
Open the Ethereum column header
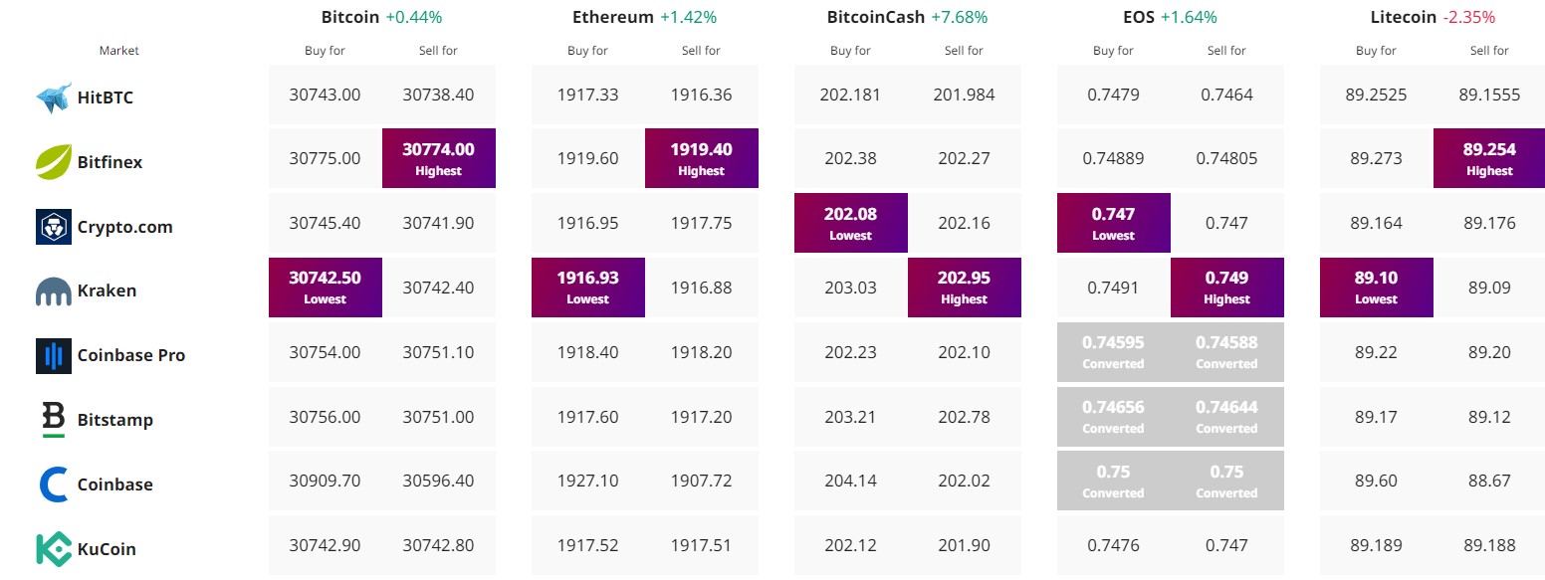(612, 17)
